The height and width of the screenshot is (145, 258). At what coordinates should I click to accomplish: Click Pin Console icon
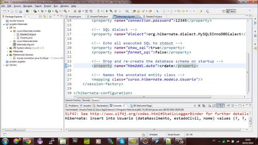pyautogui.click(x=228, y=106)
